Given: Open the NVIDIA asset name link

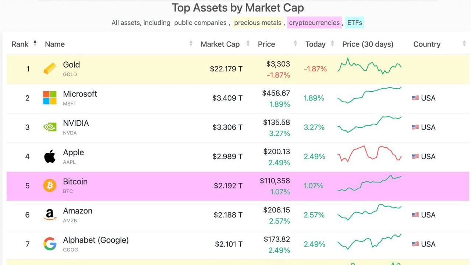Looking at the screenshot, I should click(x=76, y=123).
